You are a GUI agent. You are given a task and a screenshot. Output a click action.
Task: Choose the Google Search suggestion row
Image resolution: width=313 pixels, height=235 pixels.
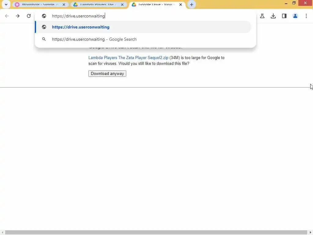tap(143, 39)
